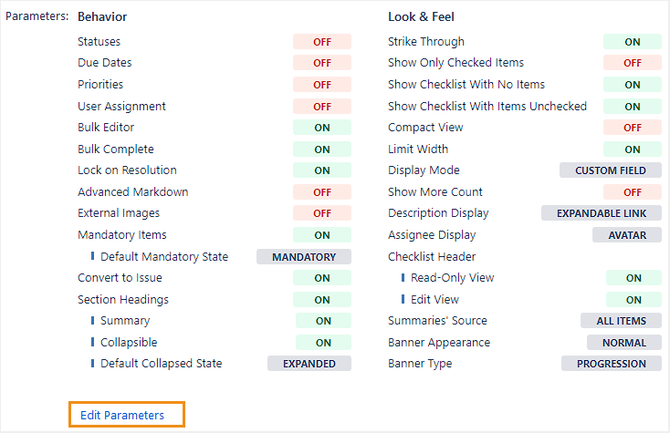
Task: Turn on Show More Count
Action: point(632,192)
